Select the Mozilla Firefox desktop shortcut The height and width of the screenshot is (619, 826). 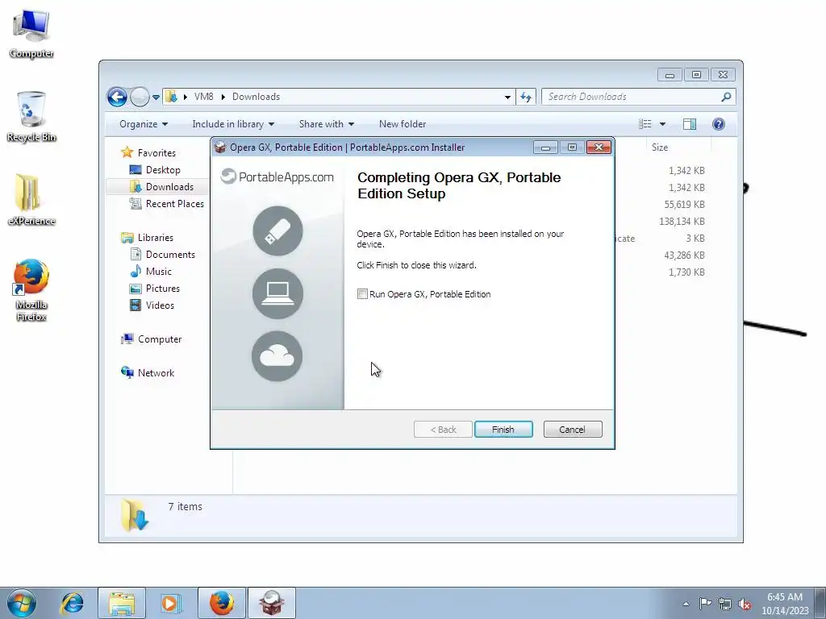pyautogui.click(x=31, y=289)
